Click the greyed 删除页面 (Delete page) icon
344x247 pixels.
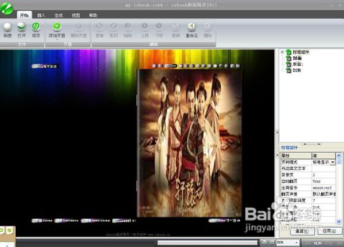coord(78,30)
